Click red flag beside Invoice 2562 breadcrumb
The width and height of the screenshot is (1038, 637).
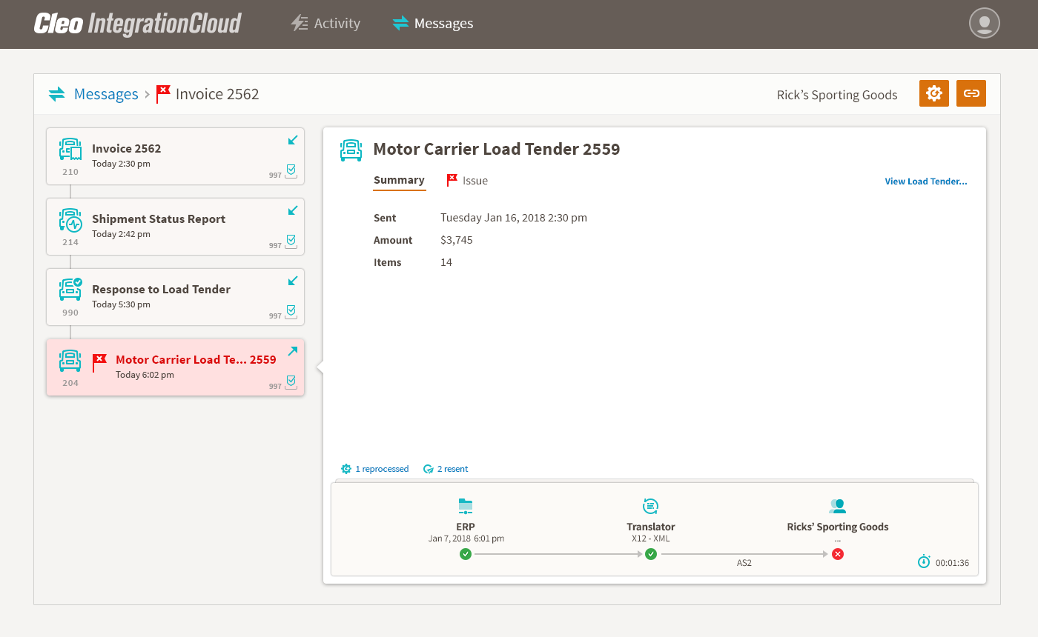(x=163, y=94)
